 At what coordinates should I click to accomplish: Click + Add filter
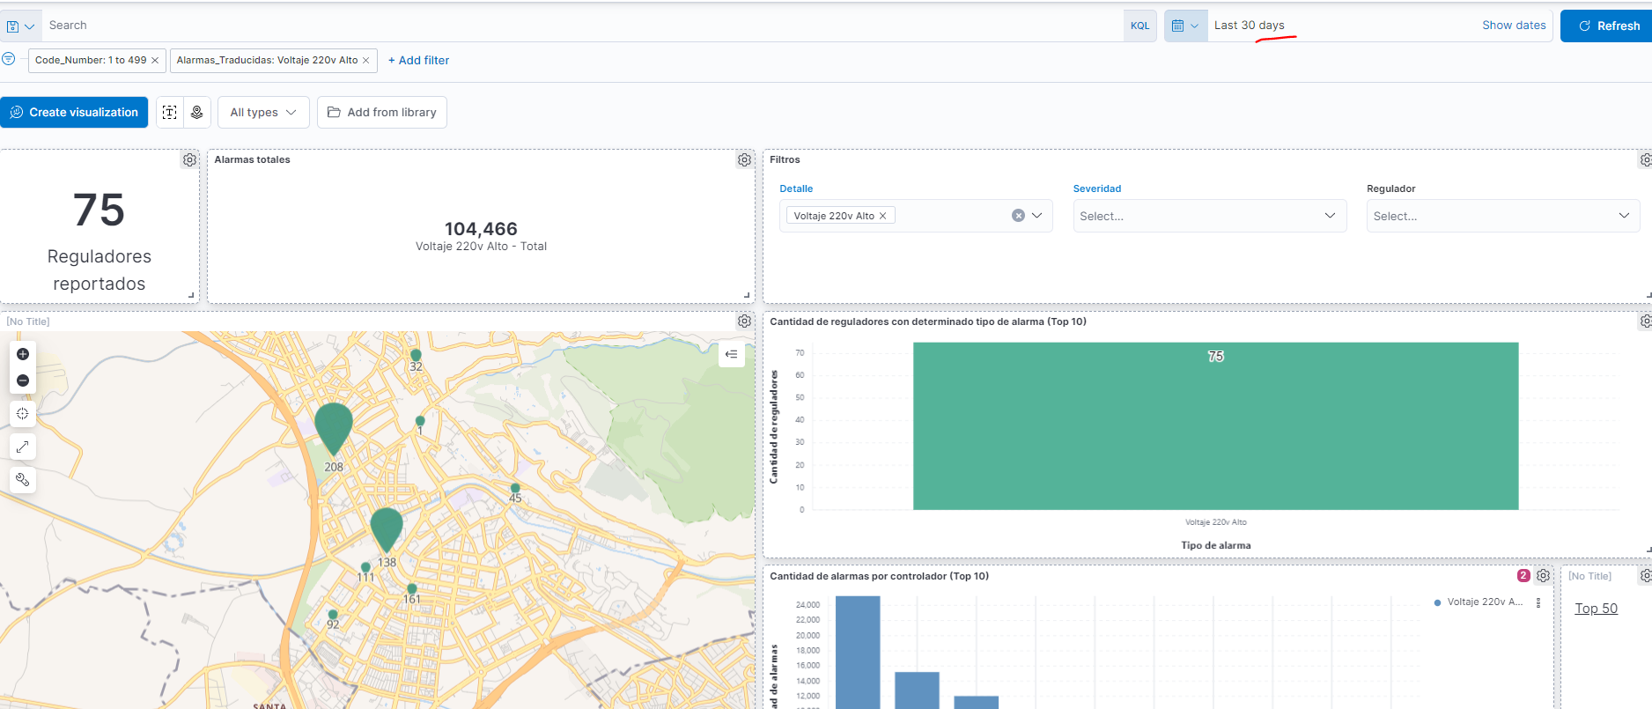click(x=418, y=61)
